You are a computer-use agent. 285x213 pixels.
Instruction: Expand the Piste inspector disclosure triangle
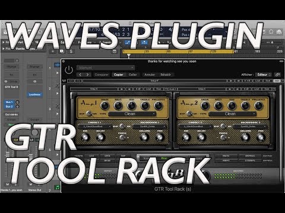[x=4, y=49]
